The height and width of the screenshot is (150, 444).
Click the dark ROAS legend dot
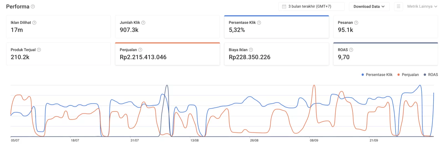coord(425,75)
